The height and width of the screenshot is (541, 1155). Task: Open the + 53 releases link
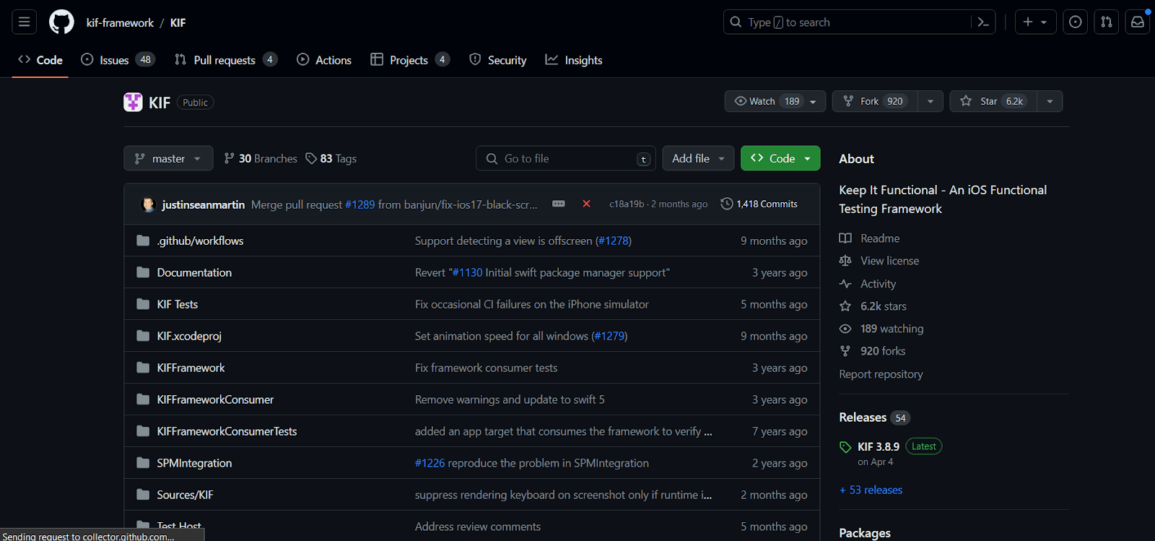871,490
